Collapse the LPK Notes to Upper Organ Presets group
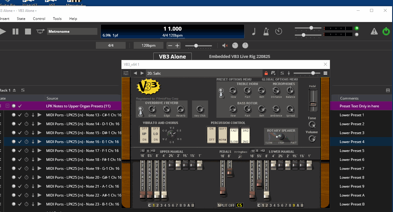 (x=7, y=106)
